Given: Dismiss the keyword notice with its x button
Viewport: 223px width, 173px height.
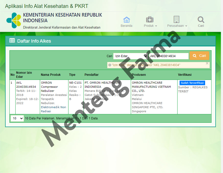Looking at the screenshot, I should 207,63.
